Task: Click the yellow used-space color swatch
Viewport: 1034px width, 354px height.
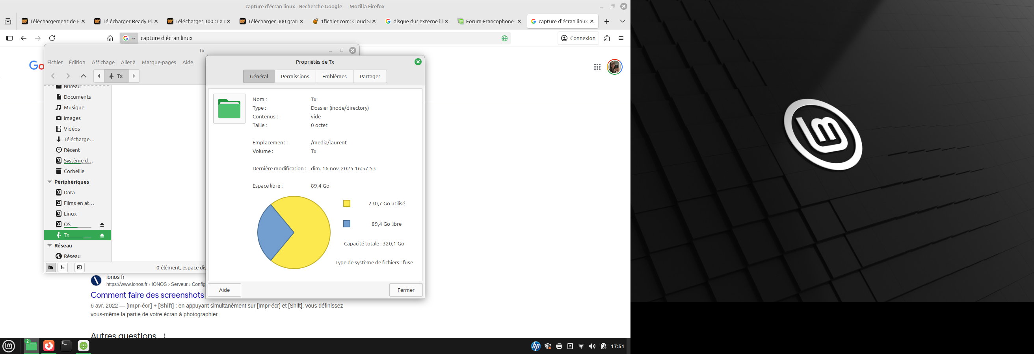Action: (x=347, y=203)
